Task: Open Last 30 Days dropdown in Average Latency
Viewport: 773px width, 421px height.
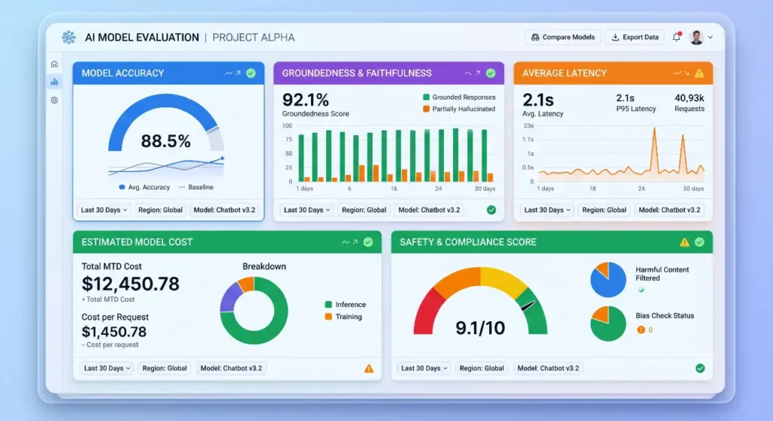Action: (547, 210)
